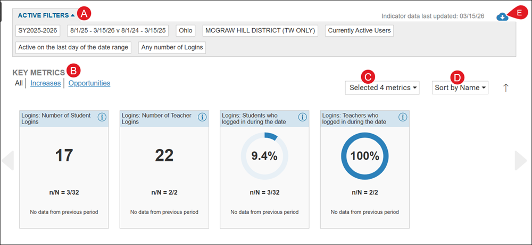Click the Currently Active Users filter

pos(359,30)
